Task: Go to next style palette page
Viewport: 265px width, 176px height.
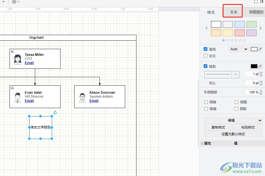Action: (x=260, y=28)
